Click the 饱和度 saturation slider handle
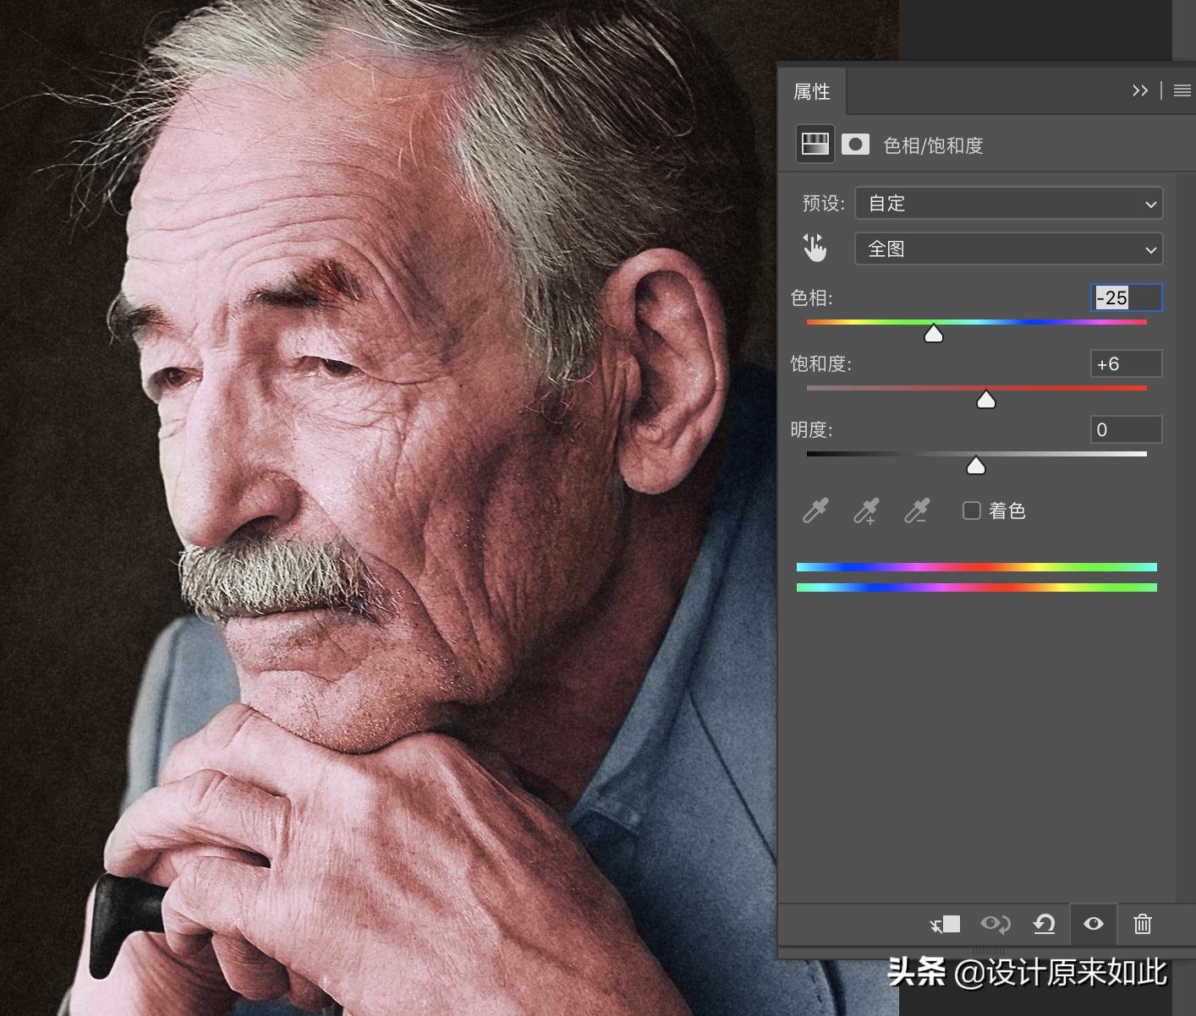 point(985,400)
